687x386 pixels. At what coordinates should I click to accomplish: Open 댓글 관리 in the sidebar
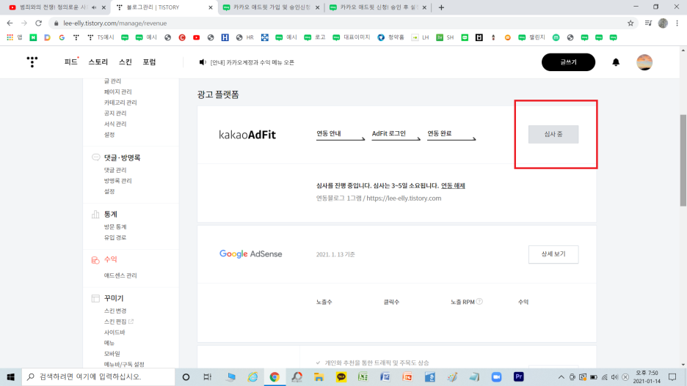(x=114, y=170)
